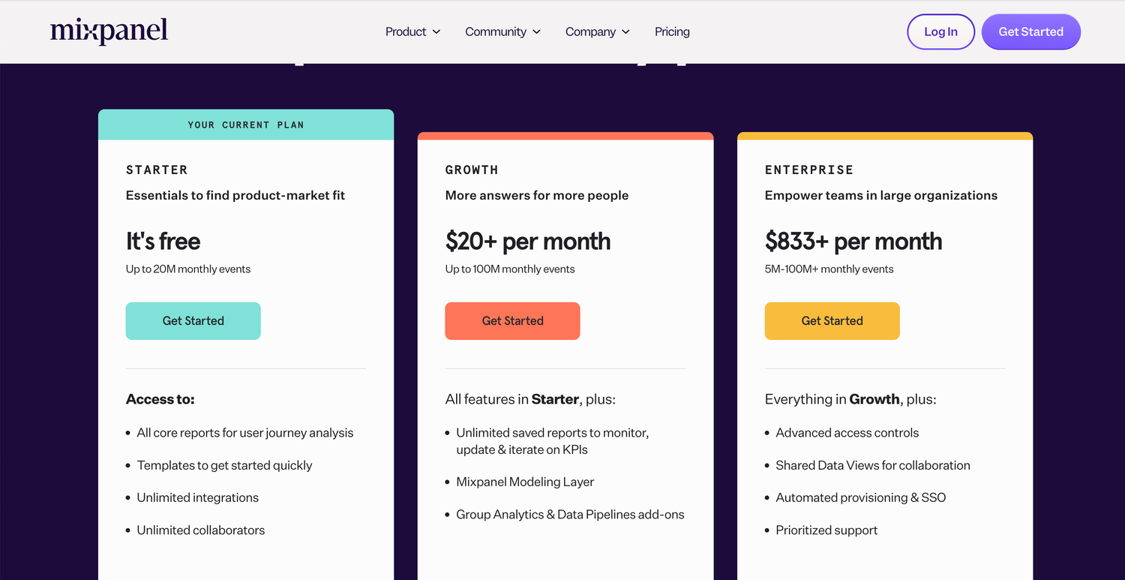Select the YOUR CURRENT PLAN banner
Image resolution: width=1125 pixels, height=580 pixels.
click(x=246, y=125)
